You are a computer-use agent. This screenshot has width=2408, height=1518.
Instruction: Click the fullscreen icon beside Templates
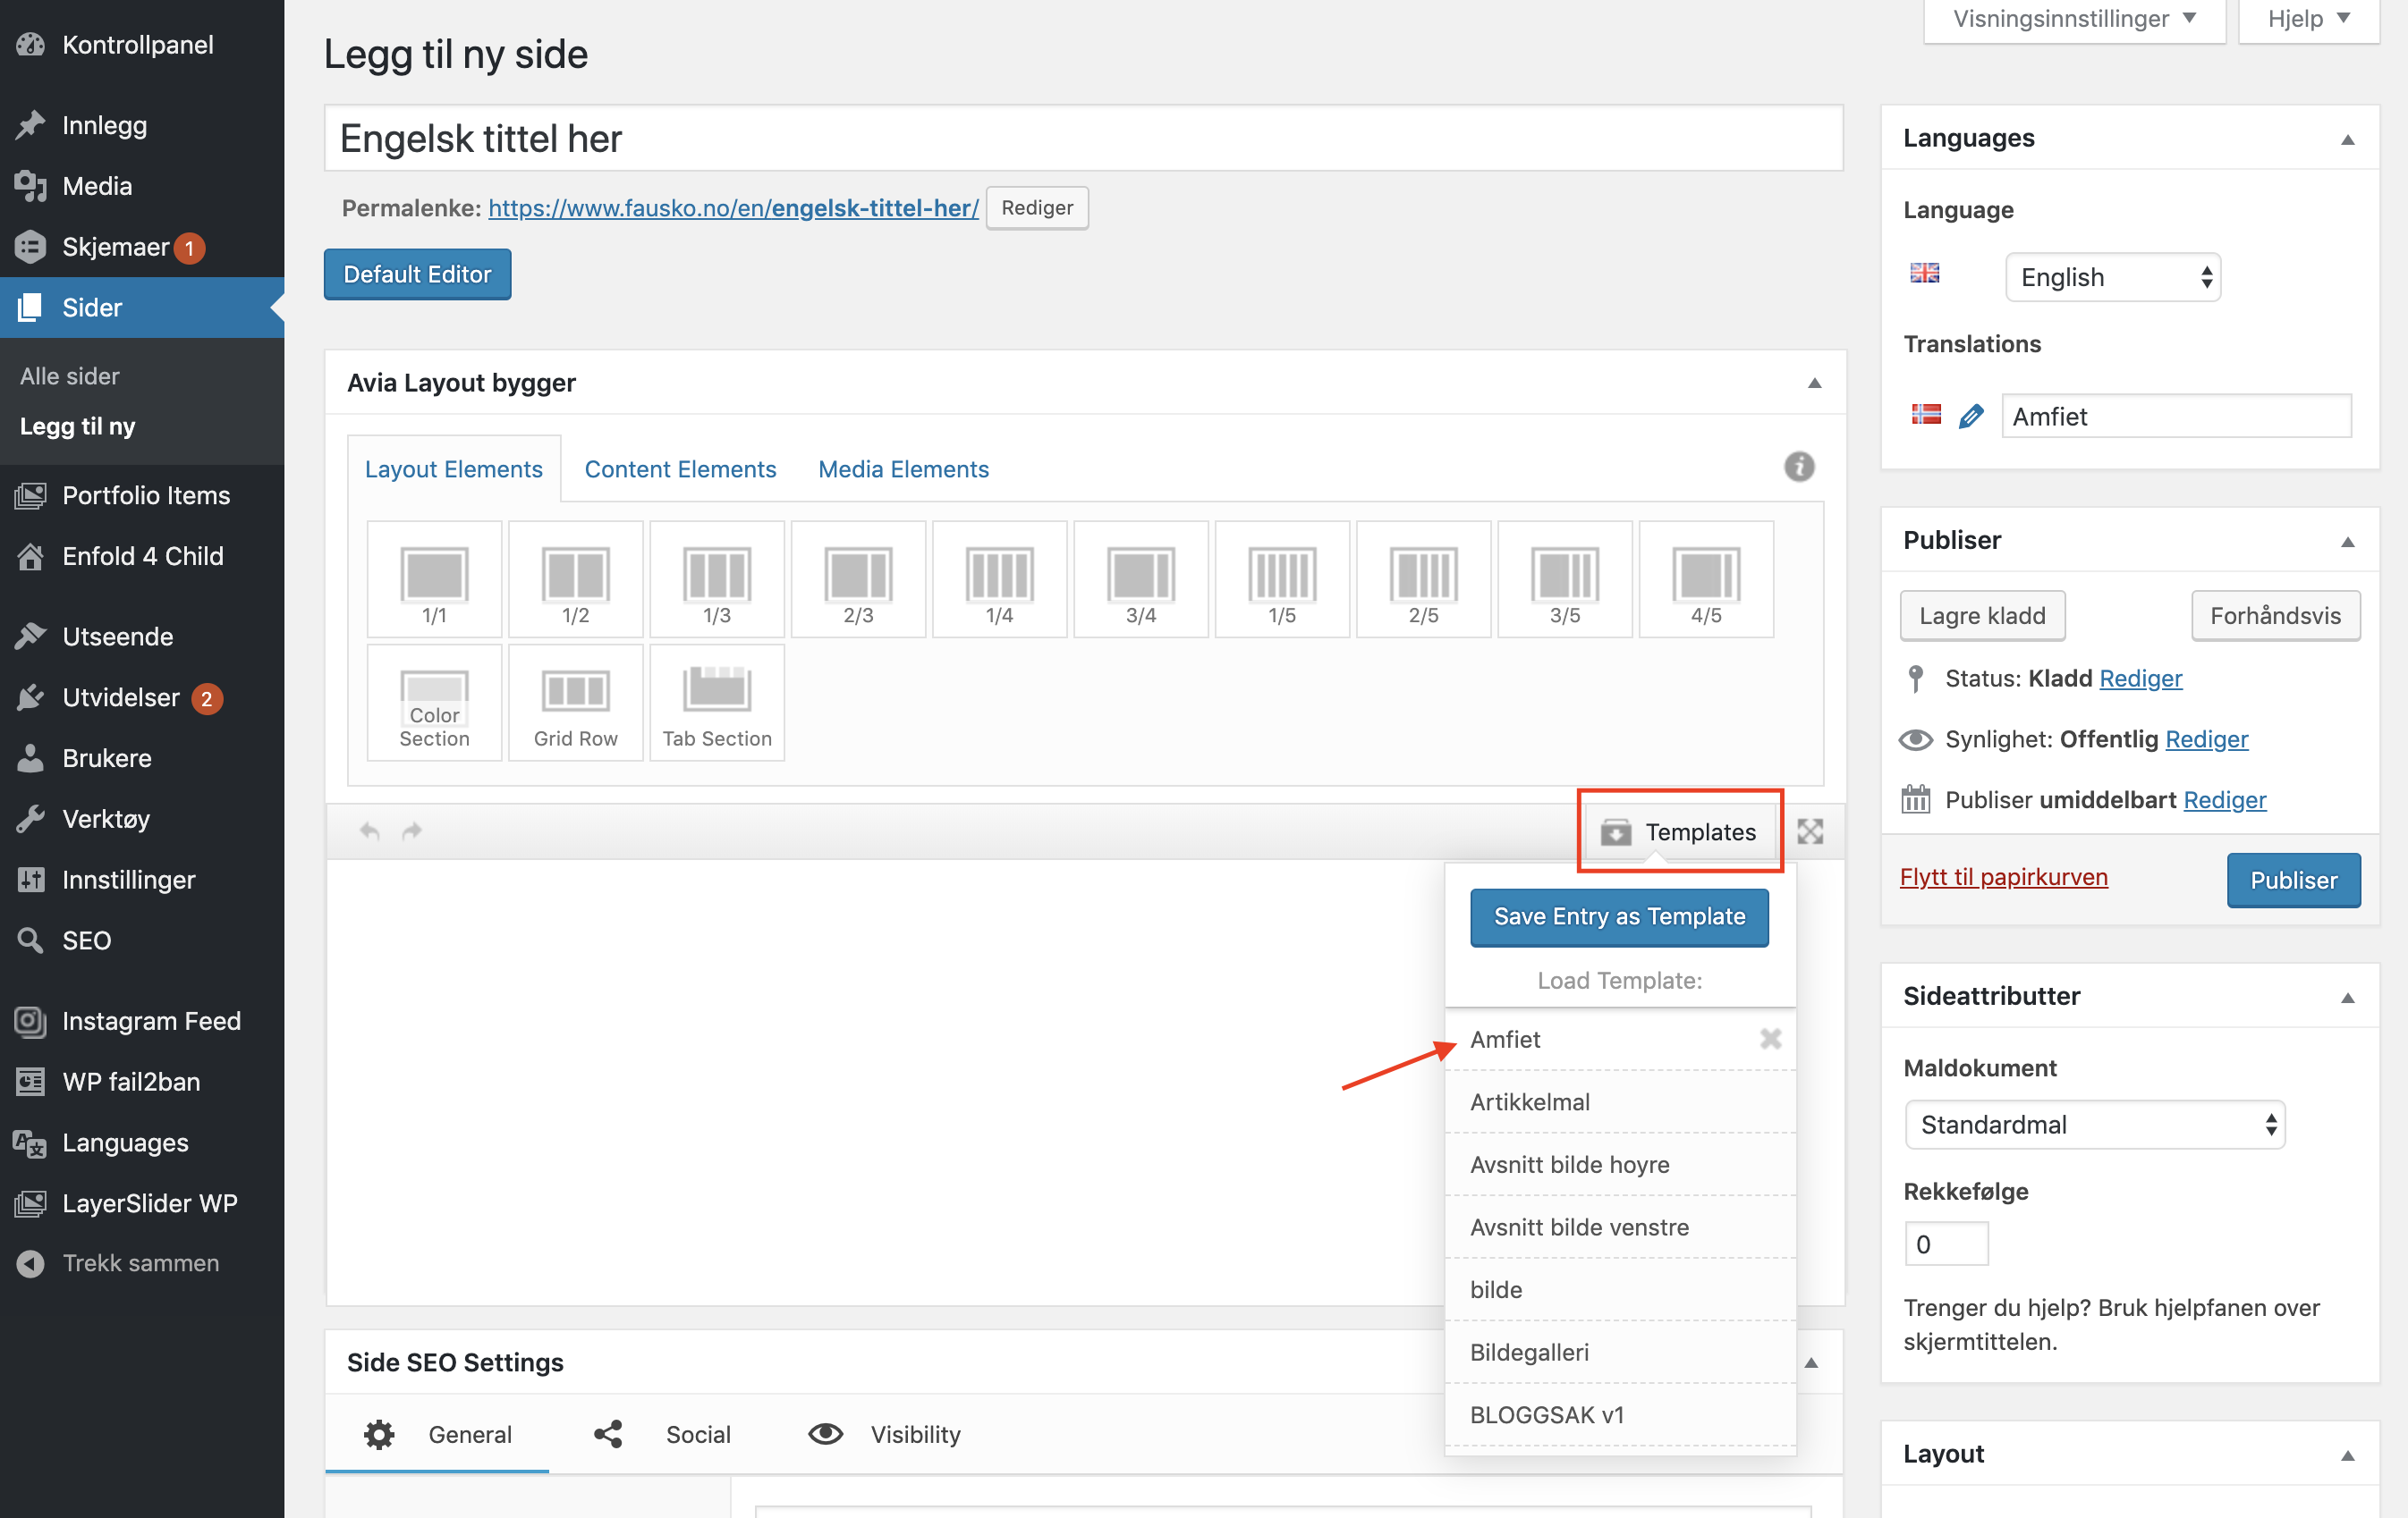[x=1810, y=831]
